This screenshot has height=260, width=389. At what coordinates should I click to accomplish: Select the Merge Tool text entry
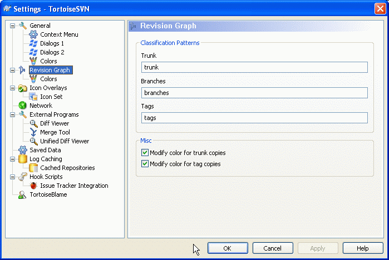tap(55, 132)
